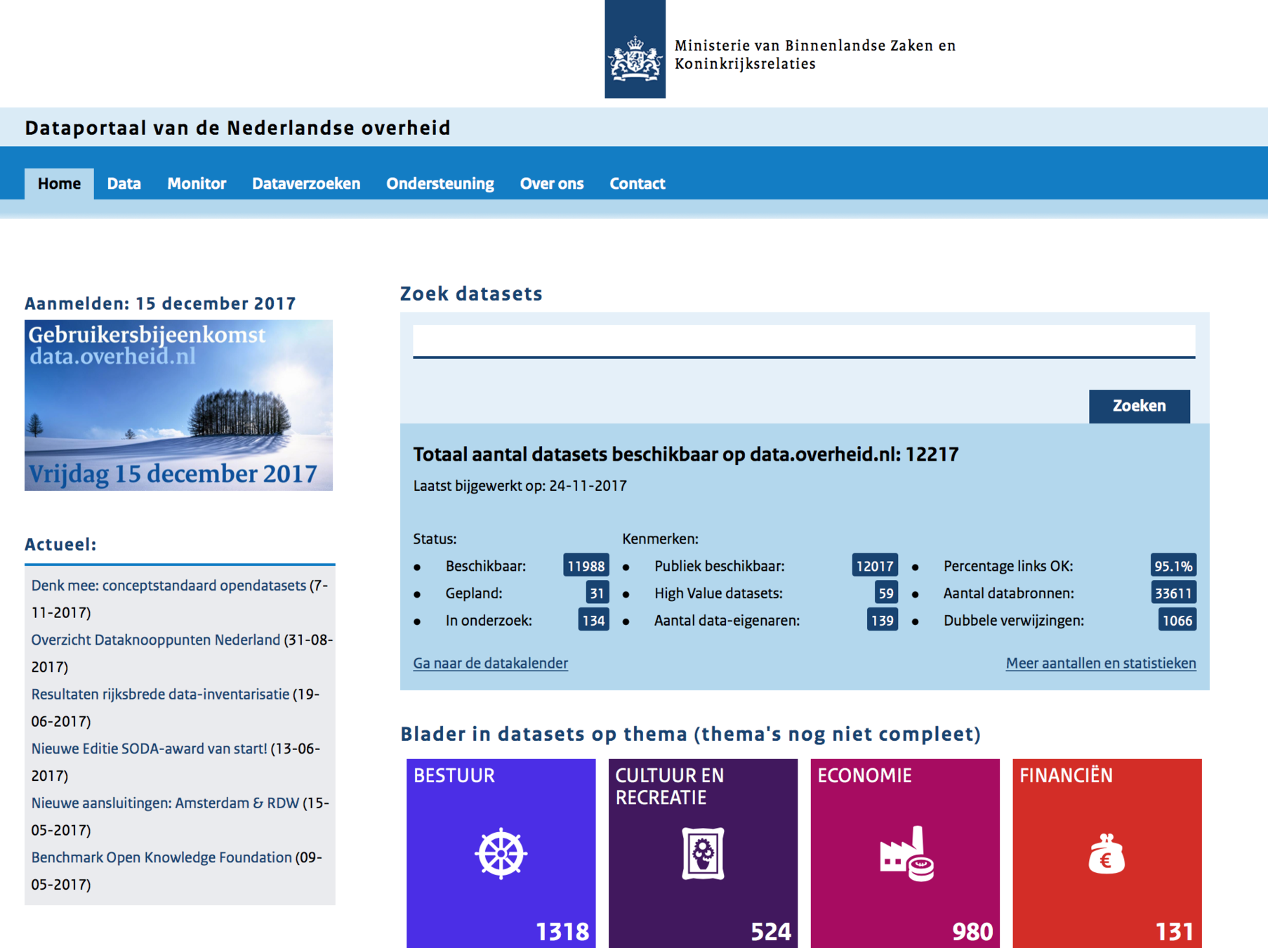Click the 131 count on Financiën tile
1268x948 pixels.
[1175, 932]
